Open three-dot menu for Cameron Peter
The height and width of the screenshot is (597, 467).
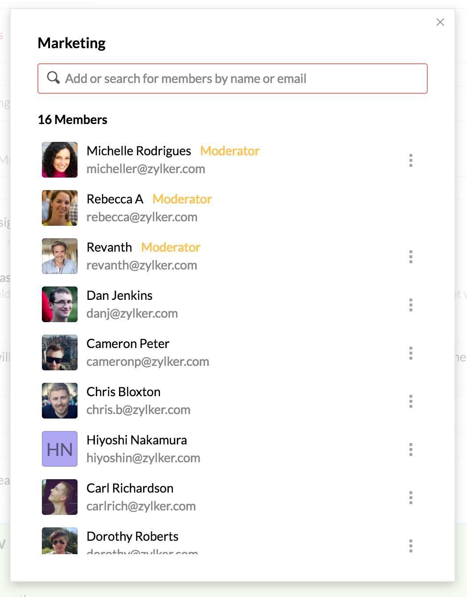pyautogui.click(x=411, y=353)
